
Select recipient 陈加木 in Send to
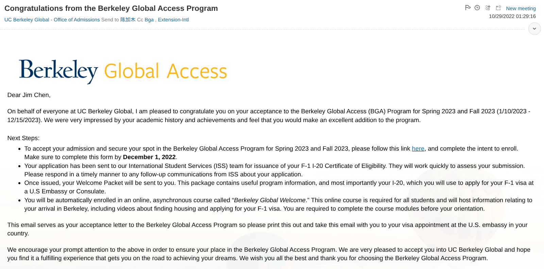(x=128, y=20)
